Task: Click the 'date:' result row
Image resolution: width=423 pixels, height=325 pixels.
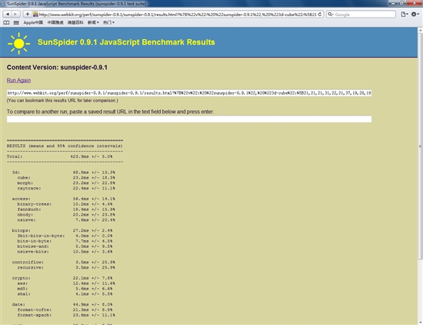Action: (x=62, y=304)
